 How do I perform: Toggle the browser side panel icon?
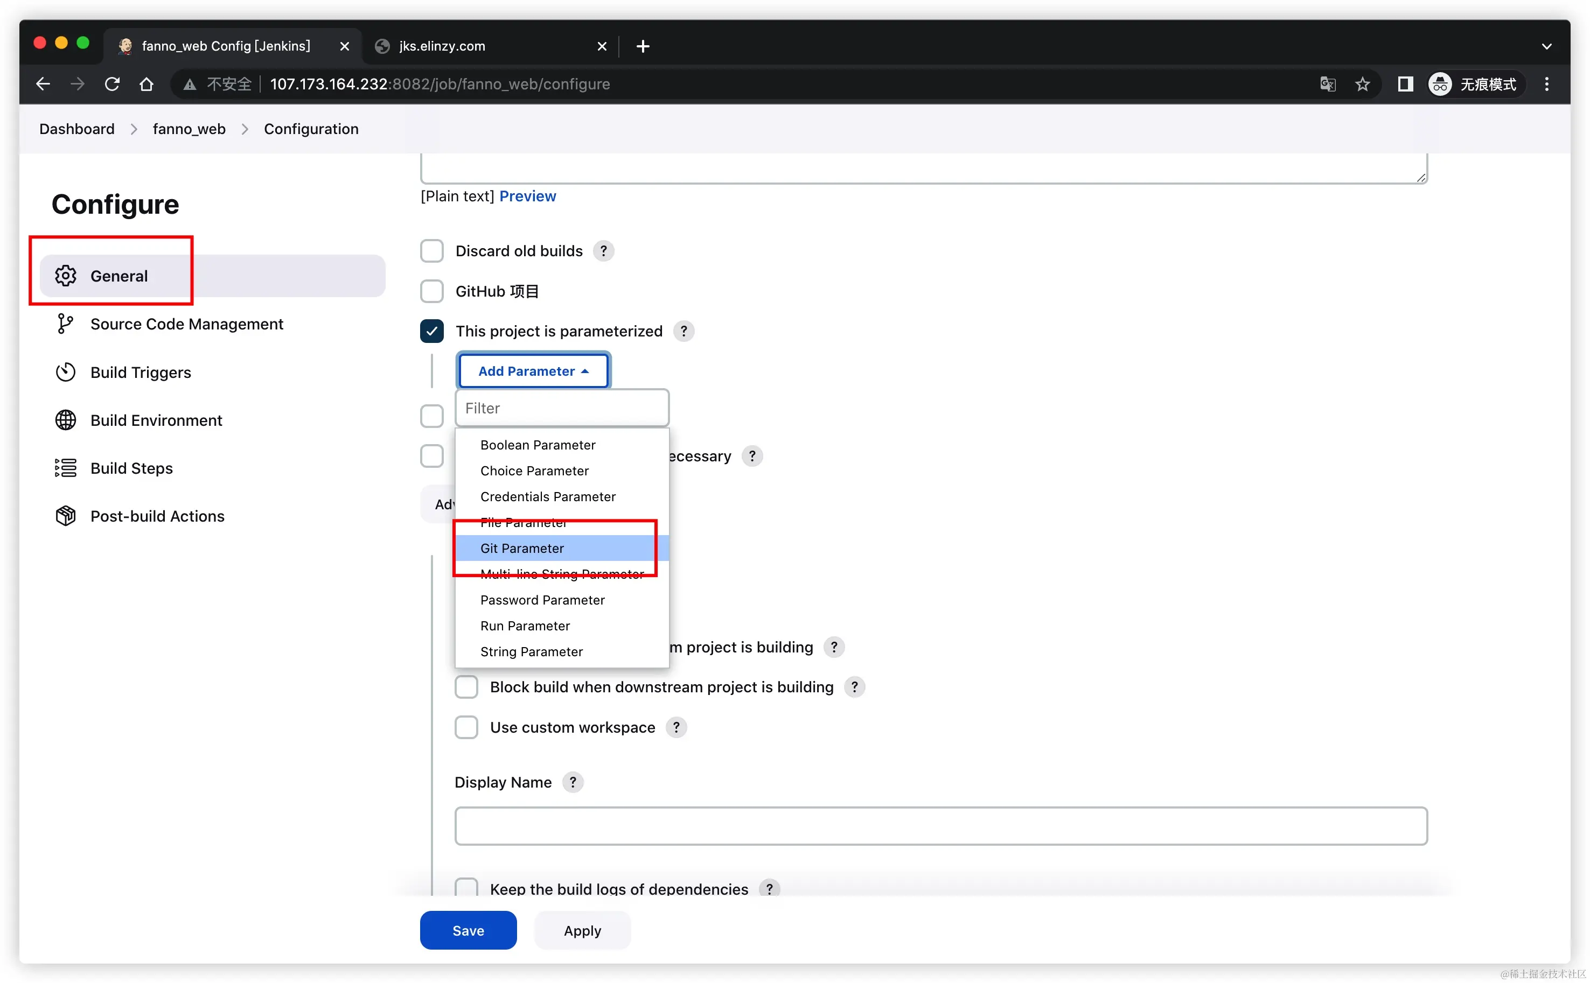point(1405,84)
